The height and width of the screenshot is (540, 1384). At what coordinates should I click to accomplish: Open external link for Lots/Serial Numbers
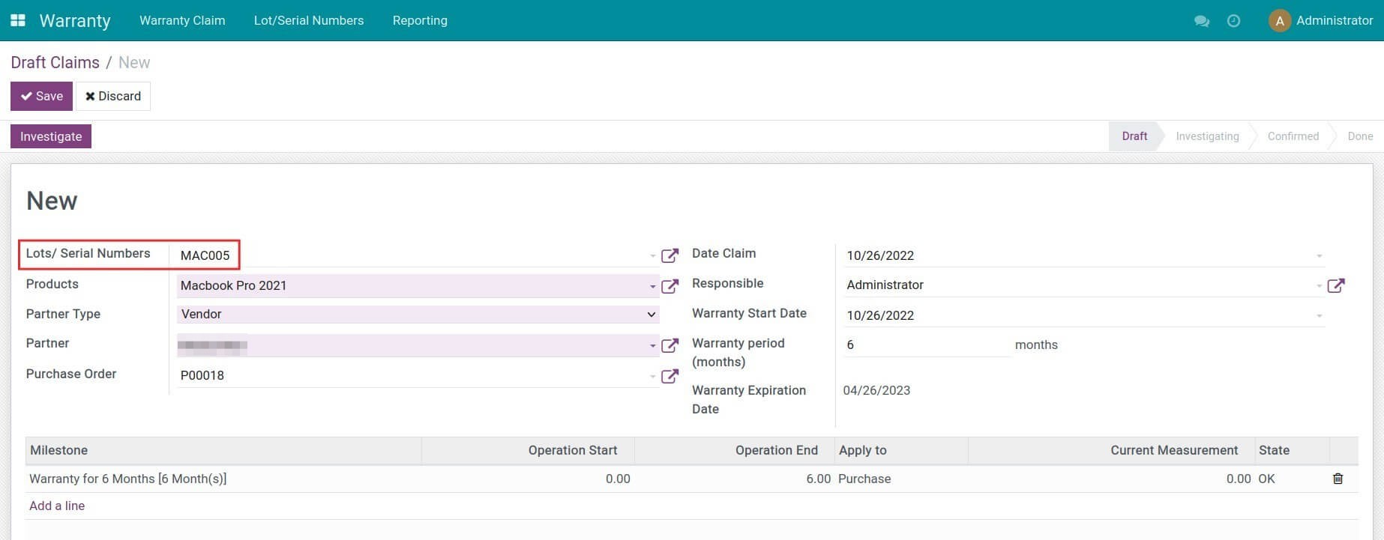(x=670, y=256)
